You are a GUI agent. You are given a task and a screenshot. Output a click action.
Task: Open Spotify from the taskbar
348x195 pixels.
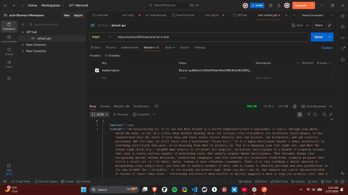pos(175,190)
